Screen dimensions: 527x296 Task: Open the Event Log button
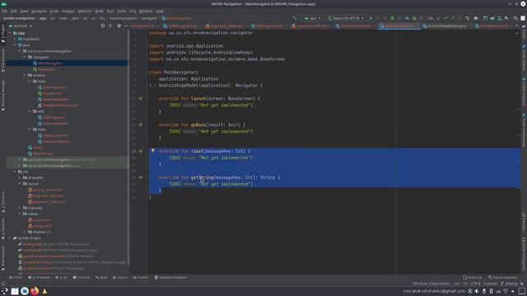[473, 278]
